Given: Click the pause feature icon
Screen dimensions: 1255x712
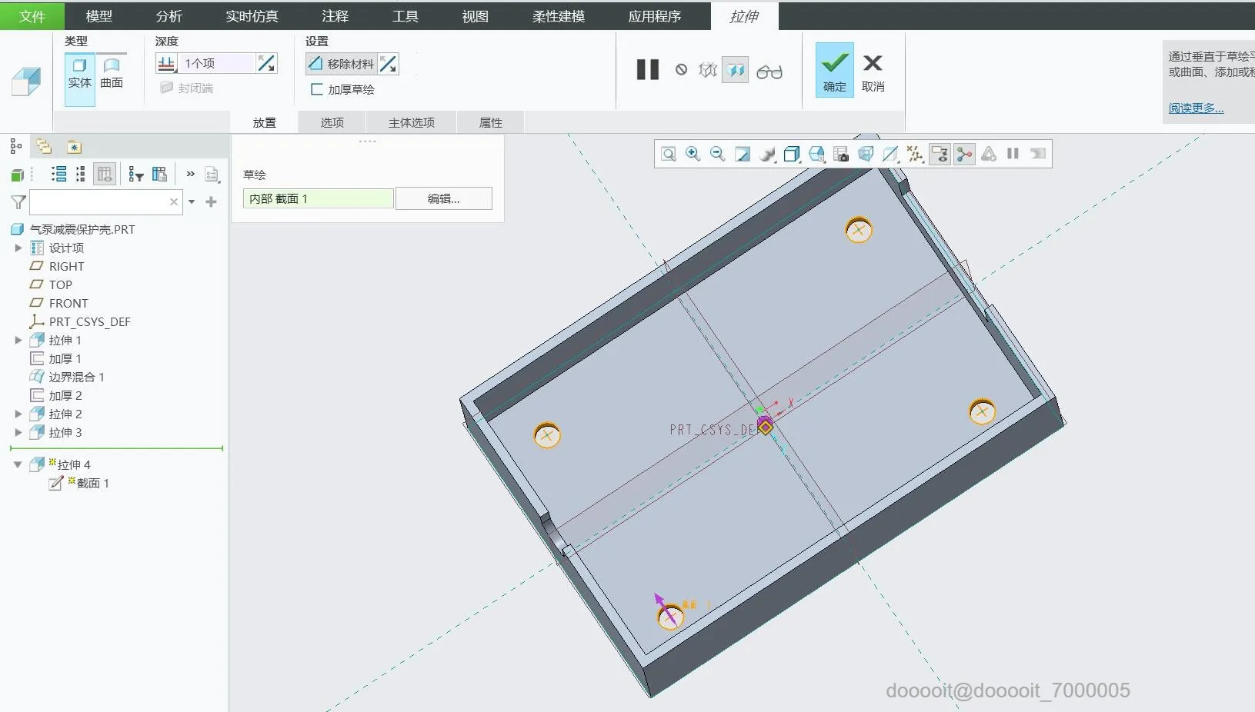Looking at the screenshot, I should coord(648,70).
